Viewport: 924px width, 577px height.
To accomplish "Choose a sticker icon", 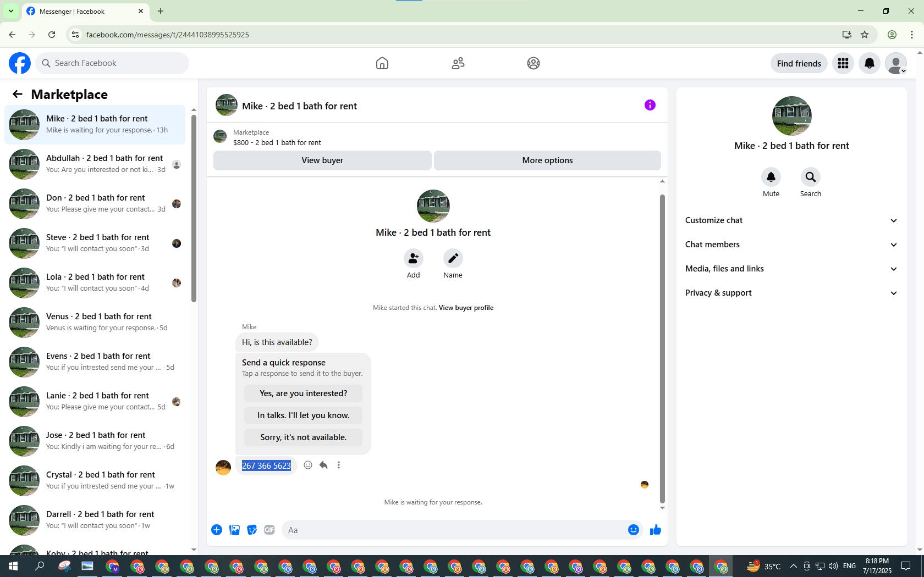I will (252, 530).
